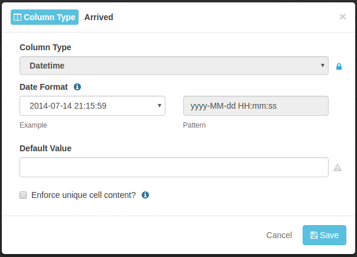Click the warning triangle next to Default Value
Screen dimensions: 357x257
click(337, 168)
